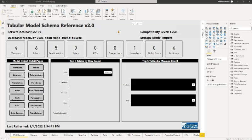This screenshot has height=140, width=252.
Task: Click the Refresh icon in Queries
Action: pos(79,11)
